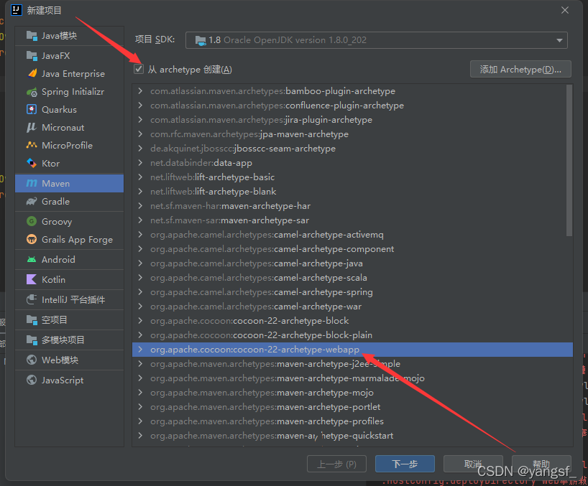This screenshot has width=588, height=486.
Task: Select maven-archetype-mojo row
Action: click(352, 393)
